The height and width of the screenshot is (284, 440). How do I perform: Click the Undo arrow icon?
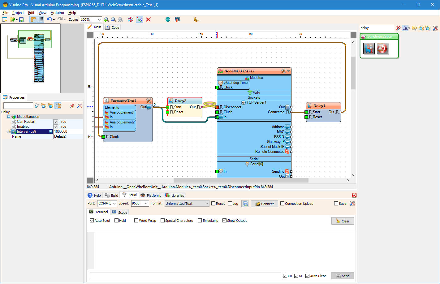[x=49, y=19]
